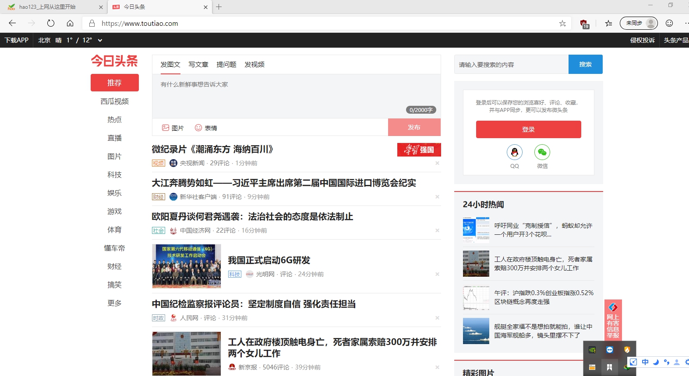689x376 pixels.
Task: Open the 侵权投诉 link
Action: [x=643, y=40]
